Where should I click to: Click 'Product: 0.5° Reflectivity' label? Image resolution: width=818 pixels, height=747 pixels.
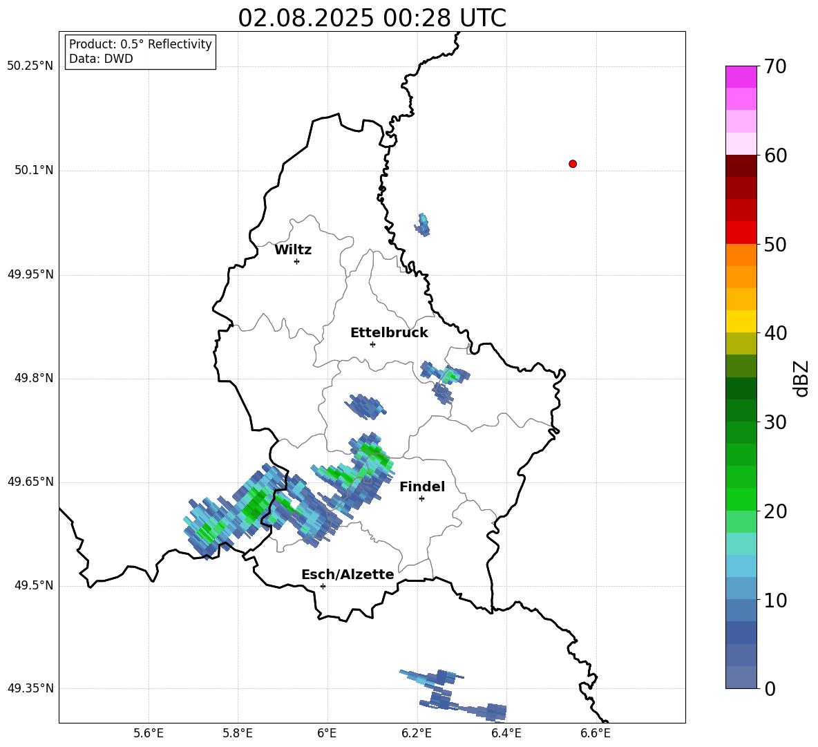point(140,44)
